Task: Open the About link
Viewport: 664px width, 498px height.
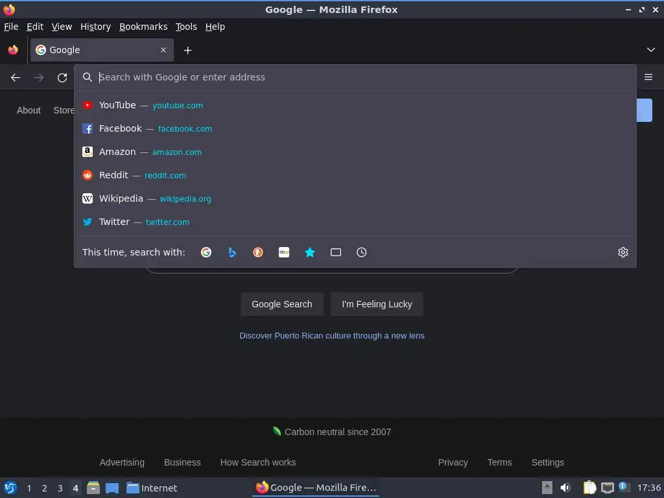Action: [x=29, y=110]
